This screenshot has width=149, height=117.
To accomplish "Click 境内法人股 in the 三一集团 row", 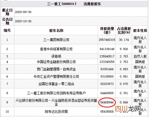I will 140,40.
